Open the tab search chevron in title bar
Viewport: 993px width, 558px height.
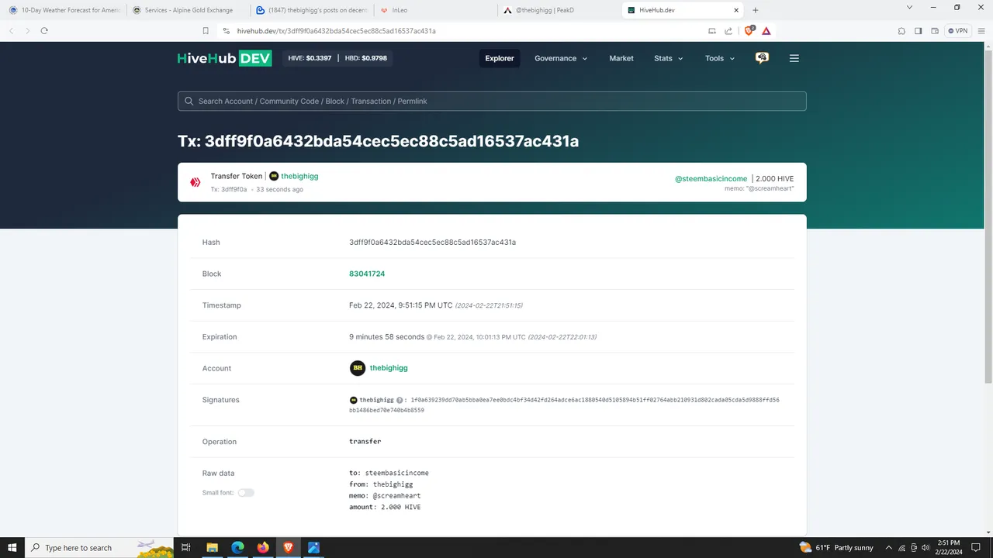click(909, 7)
